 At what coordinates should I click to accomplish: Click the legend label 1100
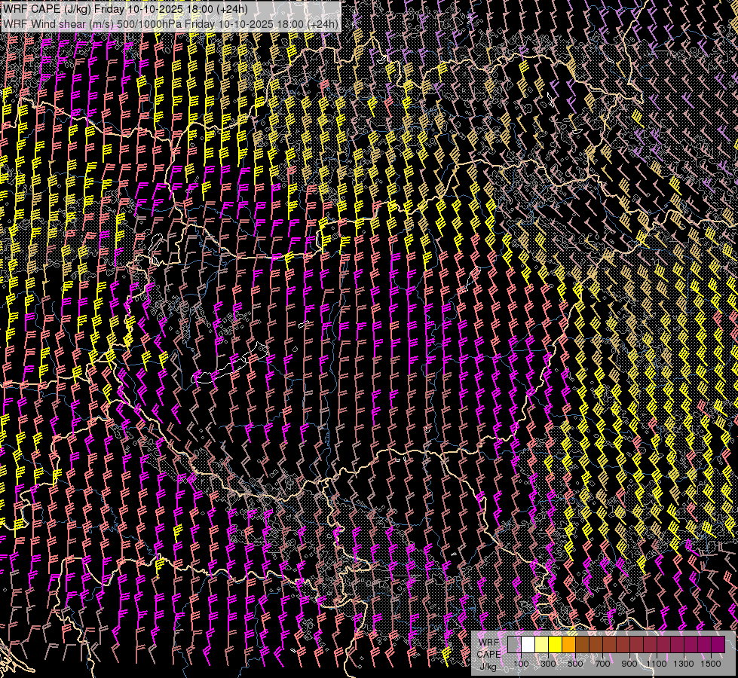[657, 664]
